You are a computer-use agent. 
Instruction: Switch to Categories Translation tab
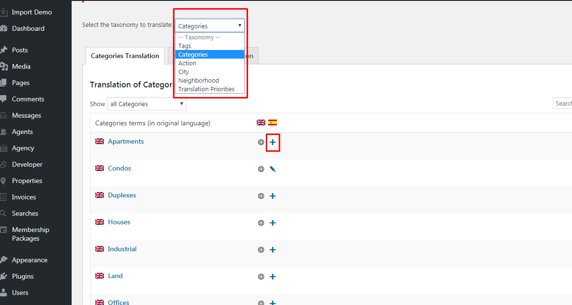pyautogui.click(x=125, y=56)
